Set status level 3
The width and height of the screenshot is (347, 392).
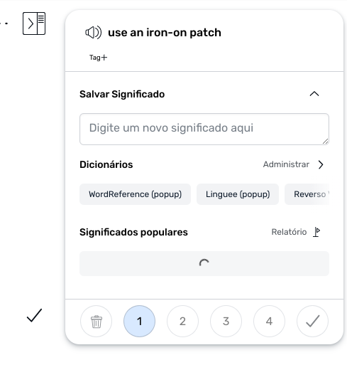(226, 322)
